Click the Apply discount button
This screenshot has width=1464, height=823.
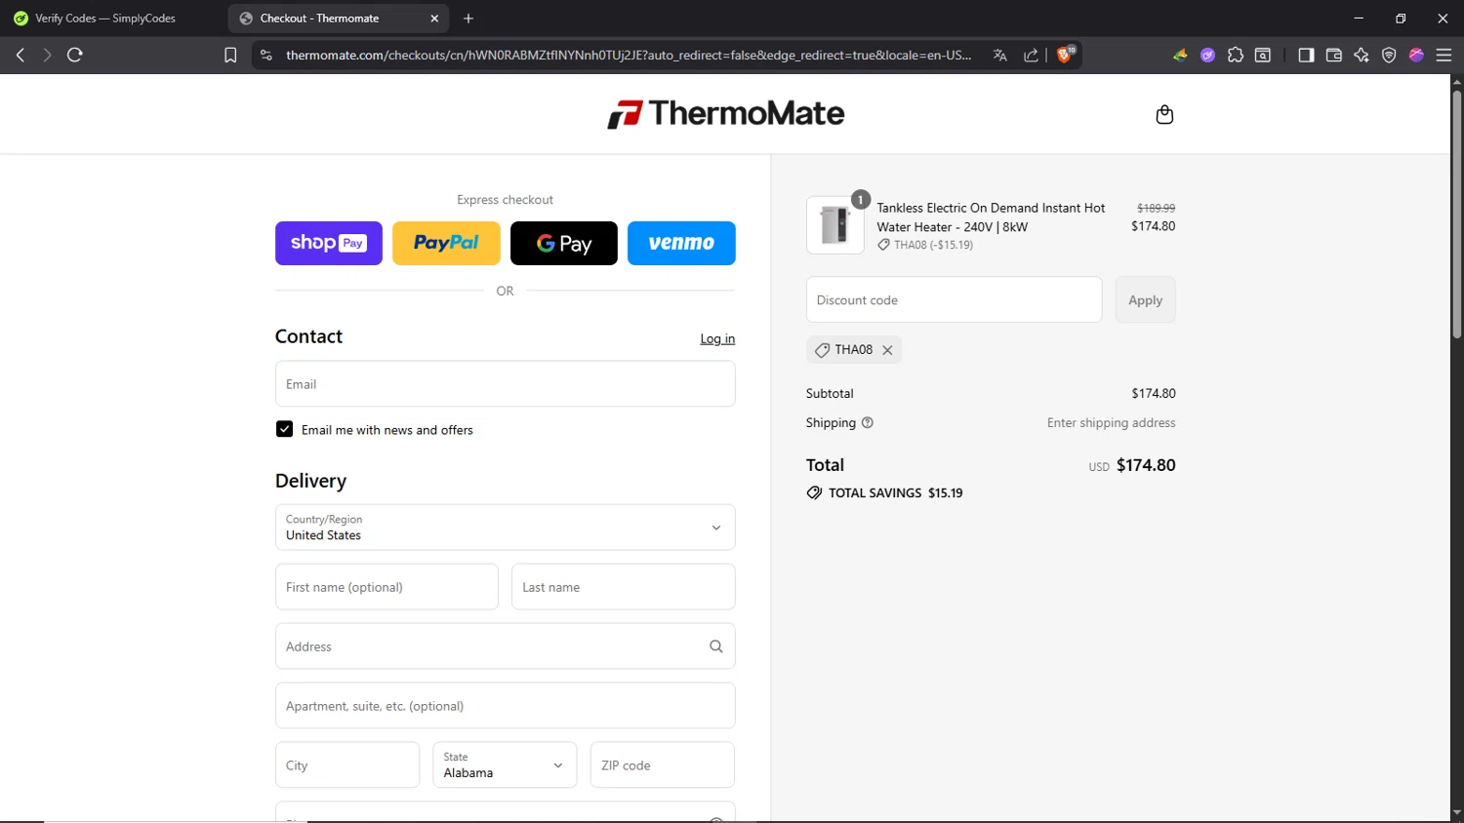[1145, 300]
